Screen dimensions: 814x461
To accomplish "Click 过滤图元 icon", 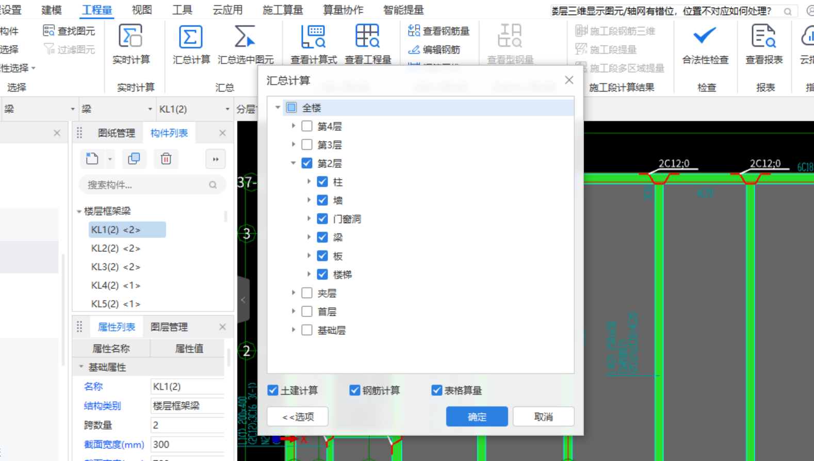I will [x=49, y=49].
